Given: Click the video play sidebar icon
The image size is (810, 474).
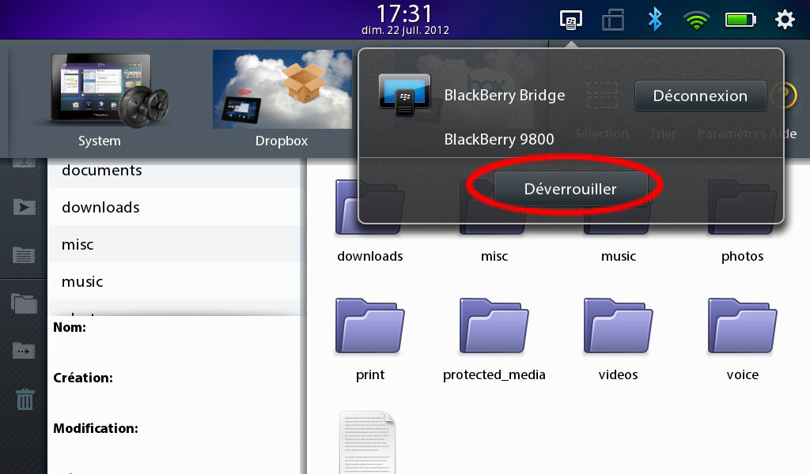Looking at the screenshot, I should point(25,207).
